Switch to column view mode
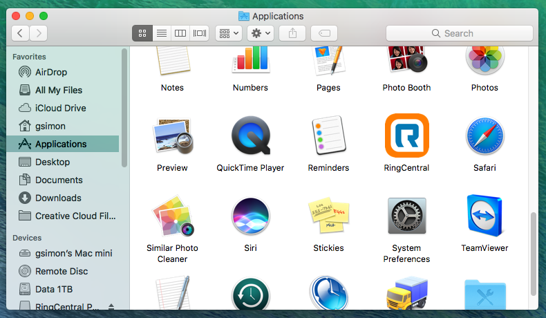Image resolution: width=546 pixels, height=318 pixels. pyautogui.click(x=180, y=33)
